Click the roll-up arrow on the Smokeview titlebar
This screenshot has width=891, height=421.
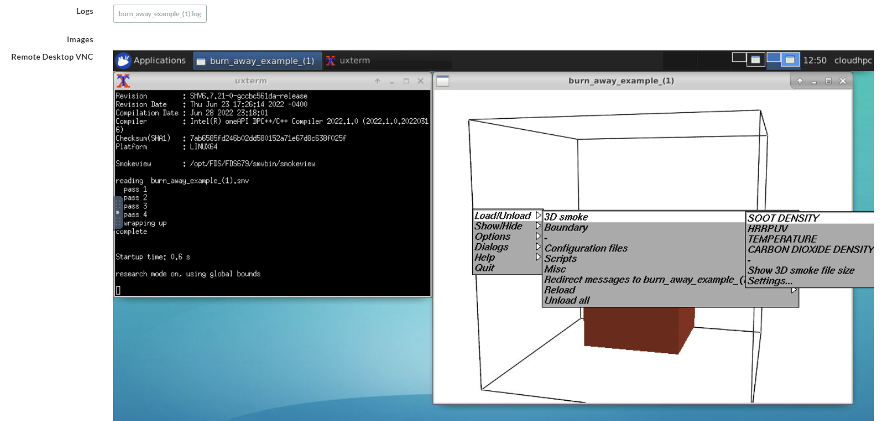coord(799,81)
